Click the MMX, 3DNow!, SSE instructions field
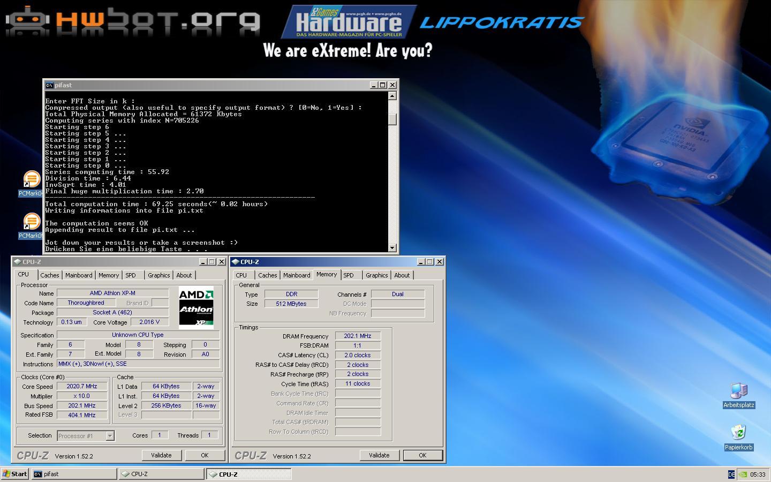This screenshot has height=482, width=771. point(138,364)
